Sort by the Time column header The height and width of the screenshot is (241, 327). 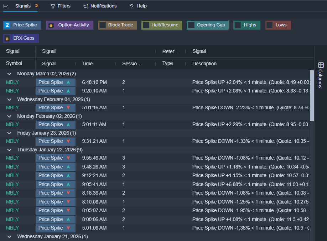[x=87, y=64]
